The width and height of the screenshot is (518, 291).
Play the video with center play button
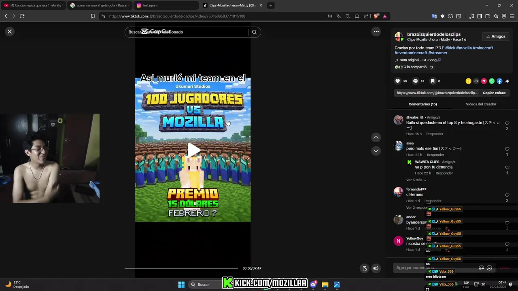[193, 150]
